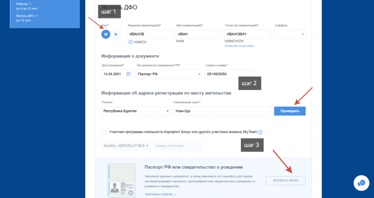Click the 'Информация о документе' heading

tap(130, 56)
